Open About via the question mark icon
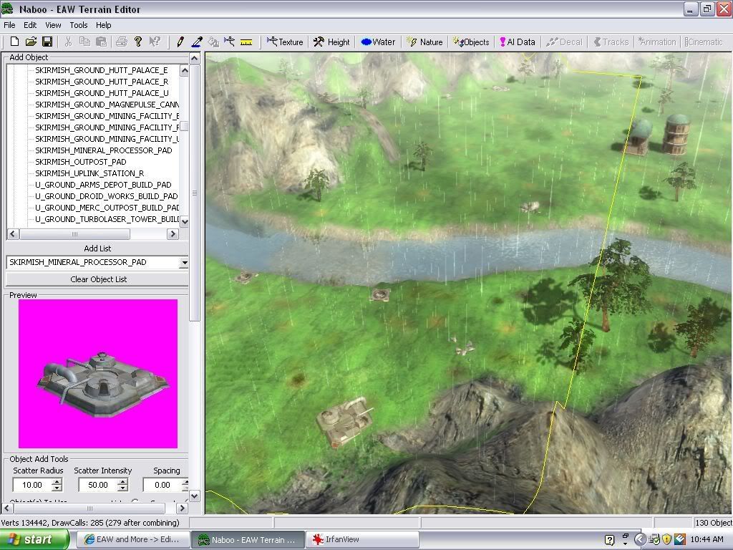The height and width of the screenshot is (550, 733). tap(138, 42)
